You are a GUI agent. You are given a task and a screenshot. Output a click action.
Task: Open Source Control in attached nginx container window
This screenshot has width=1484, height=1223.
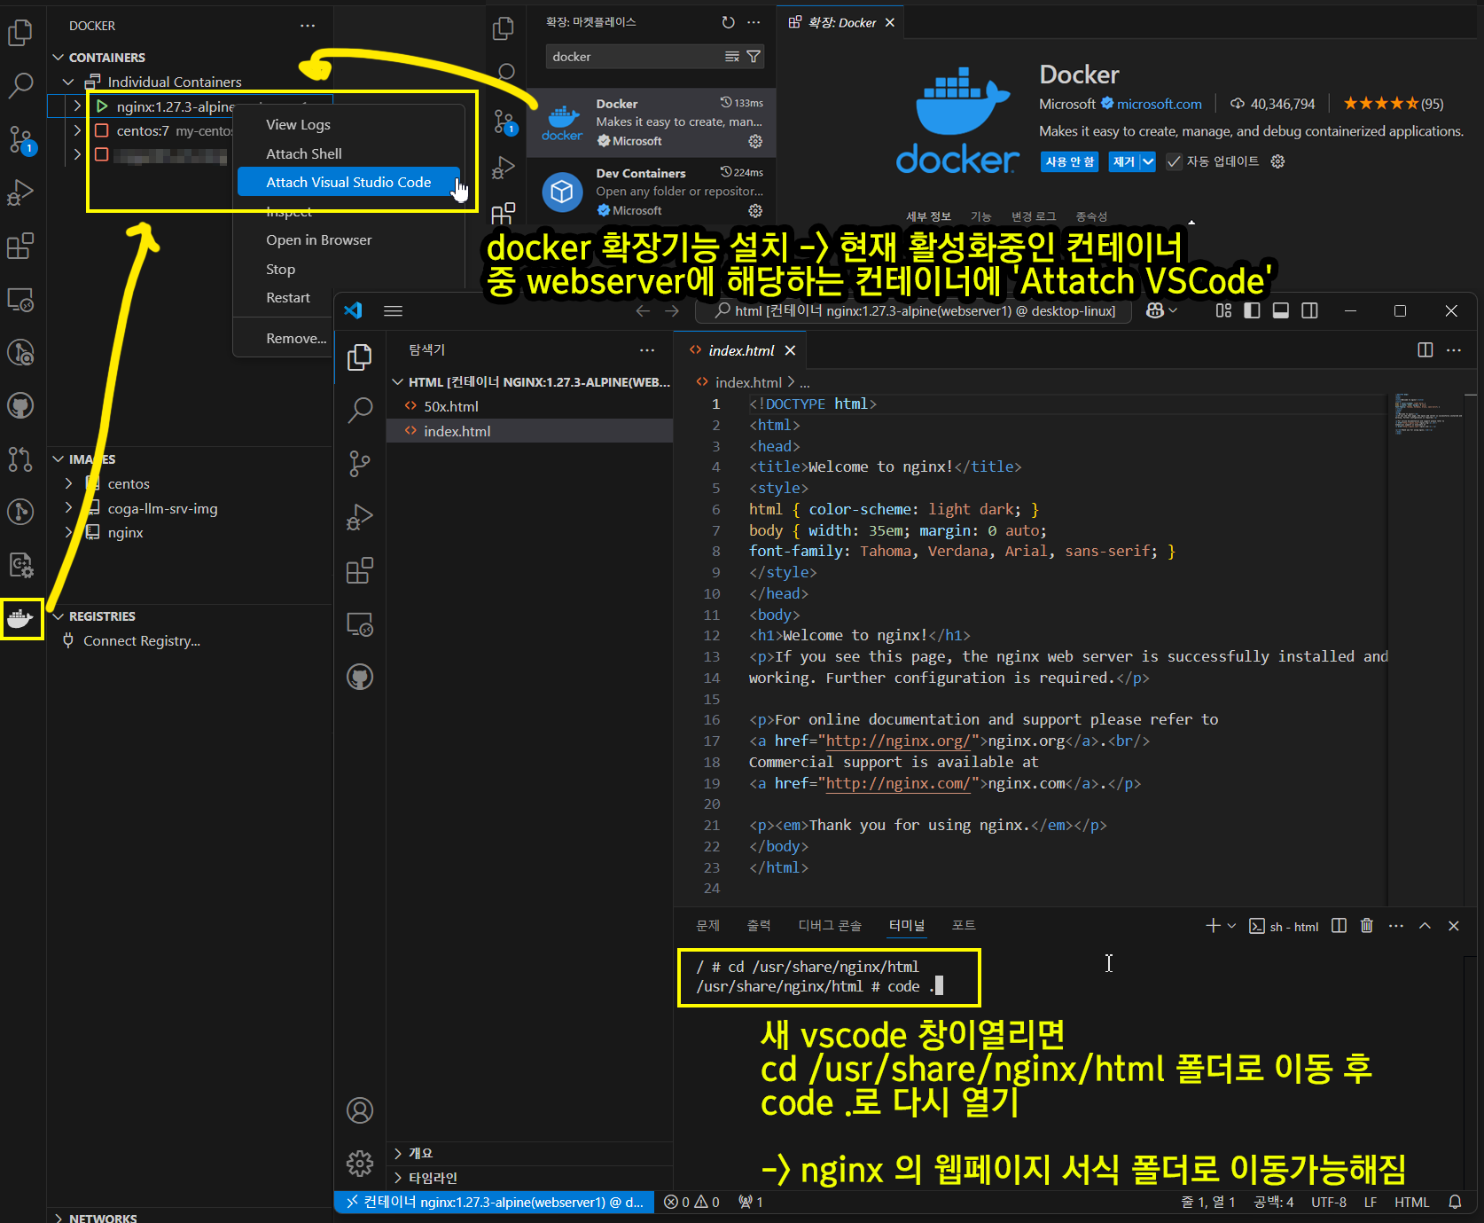tap(360, 463)
